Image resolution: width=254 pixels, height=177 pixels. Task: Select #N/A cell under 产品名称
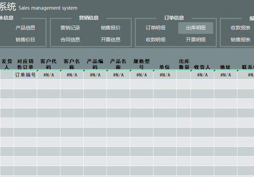coord(119,75)
